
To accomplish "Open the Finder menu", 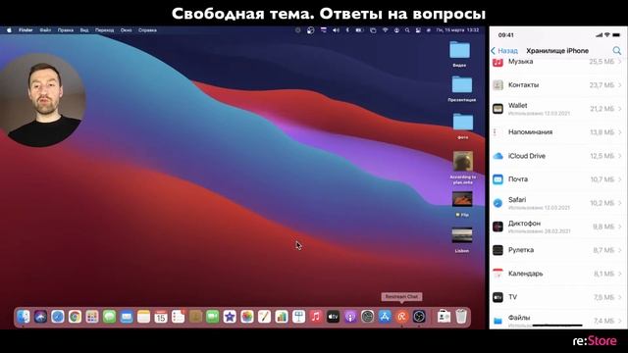I will 26,30.
